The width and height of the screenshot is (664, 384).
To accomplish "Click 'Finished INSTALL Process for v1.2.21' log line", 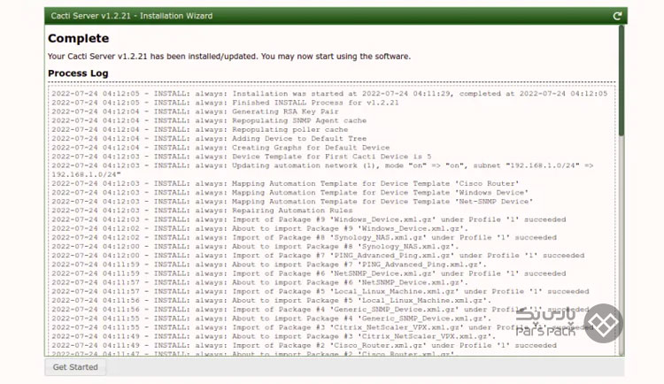I will tap(225, 103).
